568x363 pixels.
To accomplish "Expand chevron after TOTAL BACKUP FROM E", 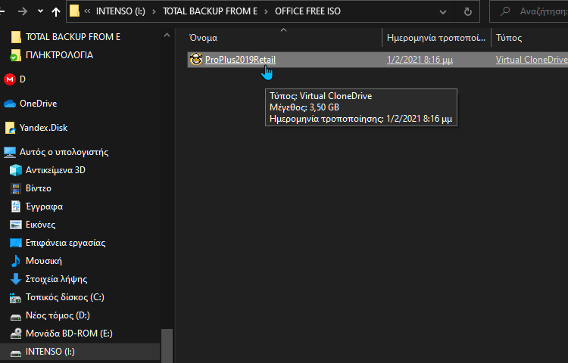I will (x=267, y=11).
